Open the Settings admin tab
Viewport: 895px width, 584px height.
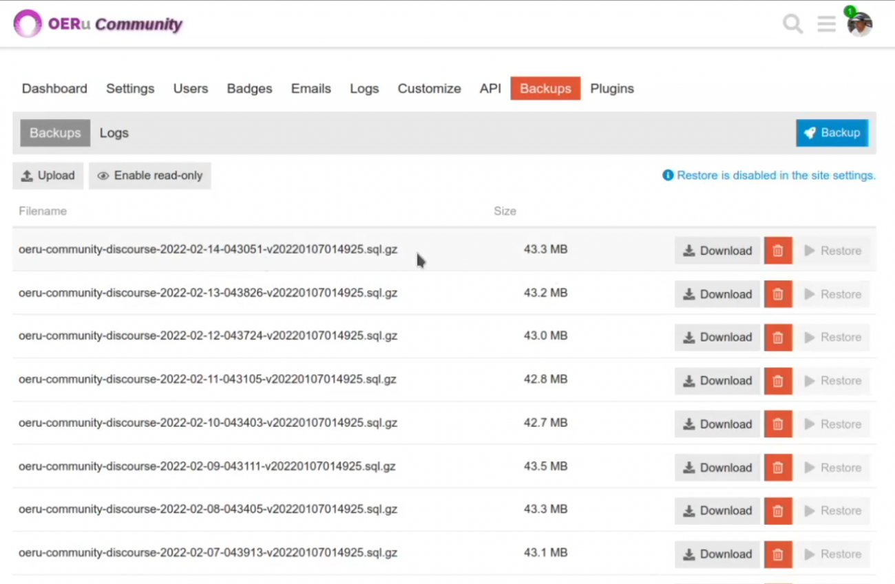click(x=130, y=88)
